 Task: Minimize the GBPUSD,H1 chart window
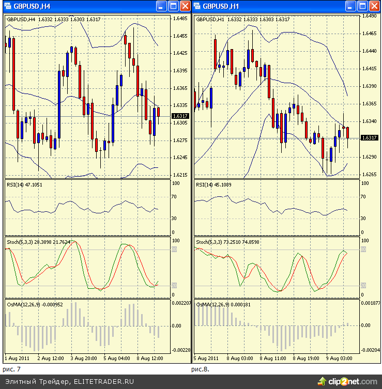tap(350, 6)
